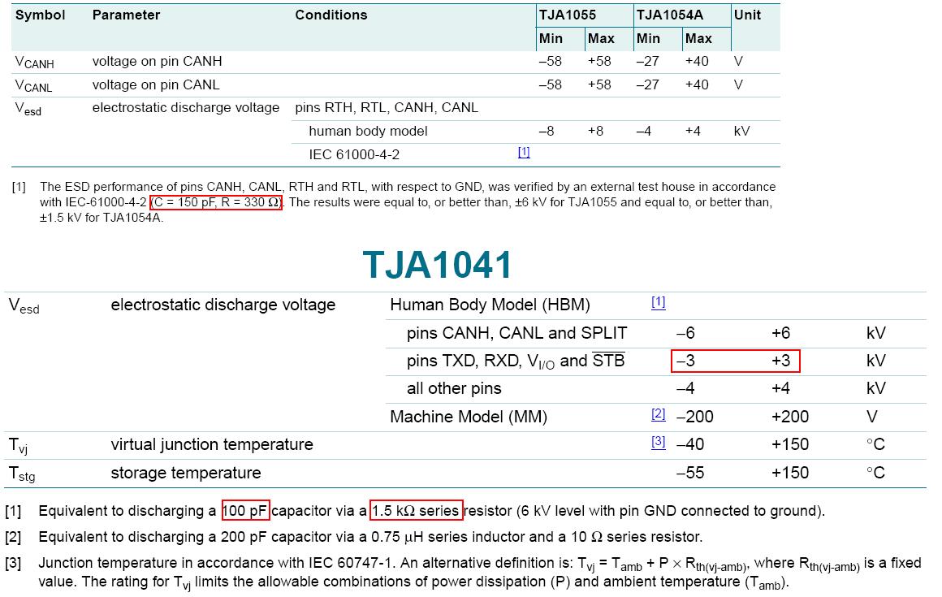The image size is (942, 597).
Task: Open footnote [2] link beside Machine Model
Action: tap(659, 413)
